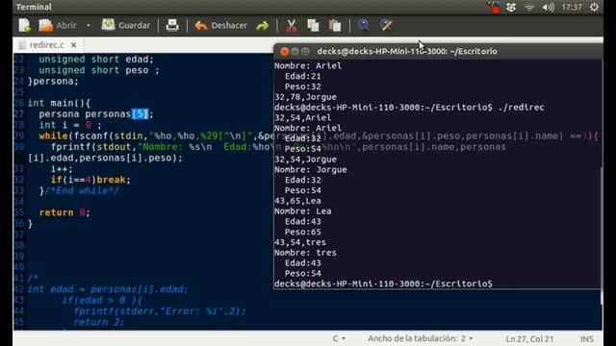The width and height of the screenshot is (616, 346).
Task: Close the redirec.c tab
Action: (x=73, y=45)
